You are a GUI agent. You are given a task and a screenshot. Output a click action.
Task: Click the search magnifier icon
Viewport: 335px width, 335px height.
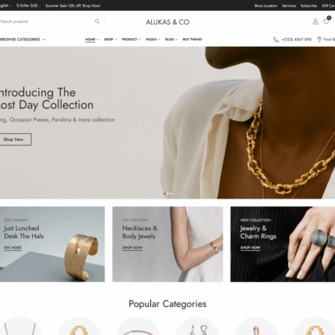point(97,21)
